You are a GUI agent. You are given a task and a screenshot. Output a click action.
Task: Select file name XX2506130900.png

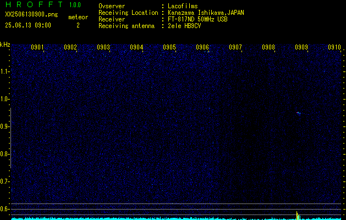pos(31,14)
